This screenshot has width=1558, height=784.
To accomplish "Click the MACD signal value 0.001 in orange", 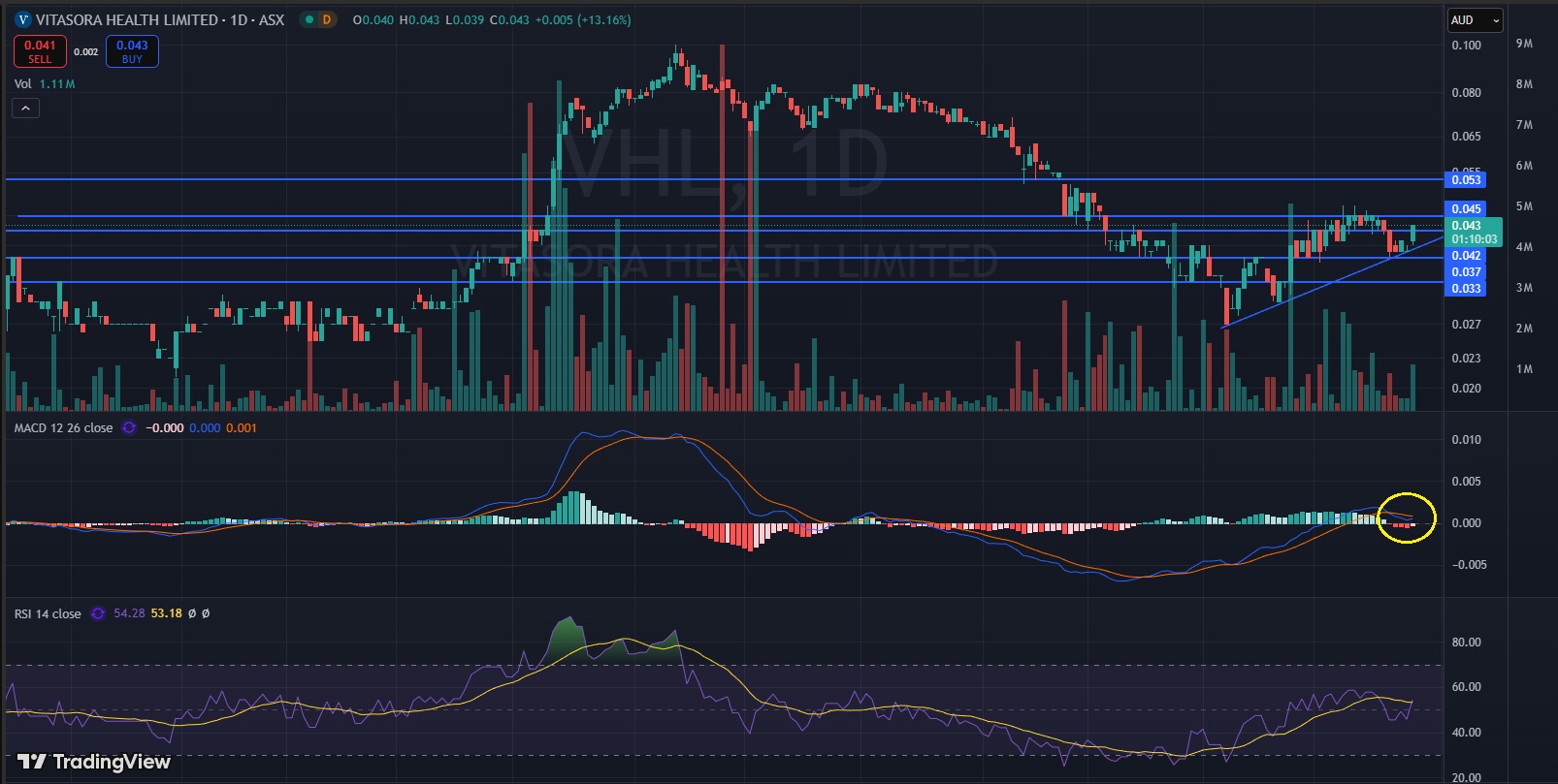I will coord(242,427).
